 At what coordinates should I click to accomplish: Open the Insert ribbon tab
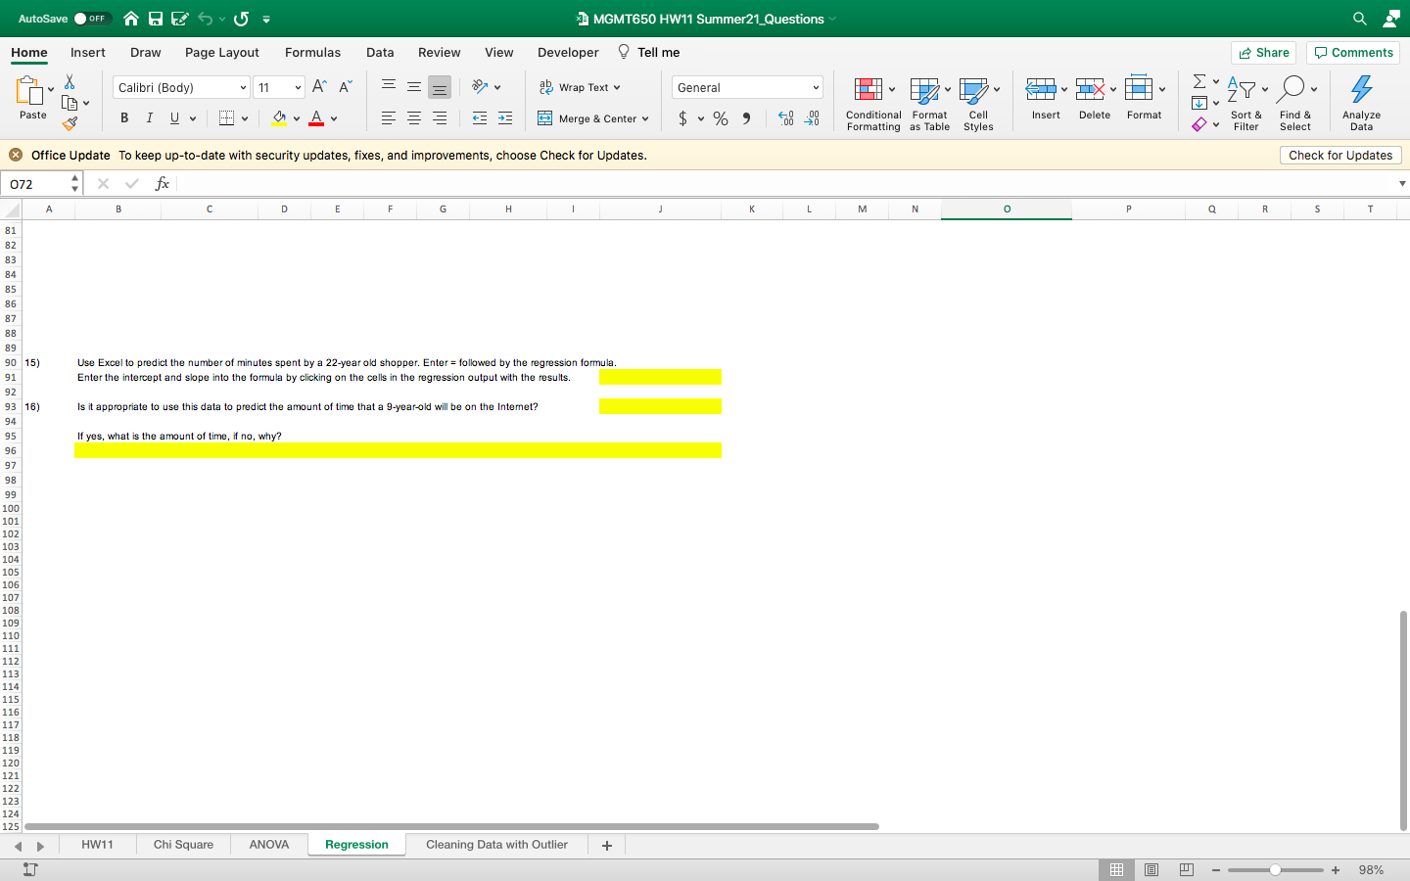pyautogui.click(x=88, y=53)
